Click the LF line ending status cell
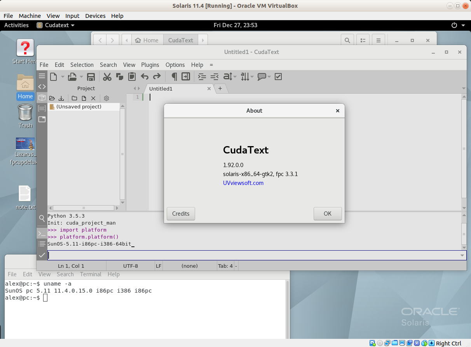Screen dimensions: 471x347 [x=159, y=266]
